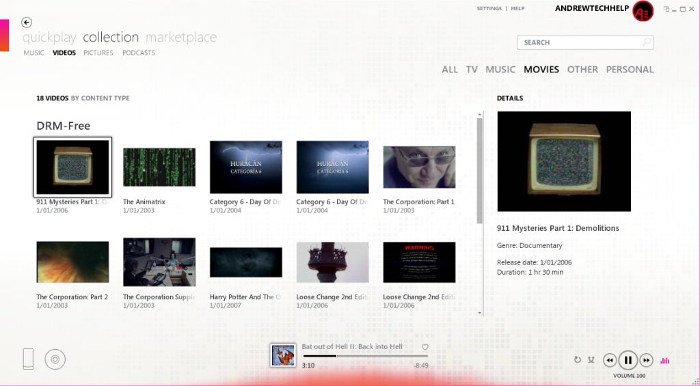Click Genre: Documentary text
Image resolution: width=700 pixels, height=386 pixels.
[x=530, y=245]
